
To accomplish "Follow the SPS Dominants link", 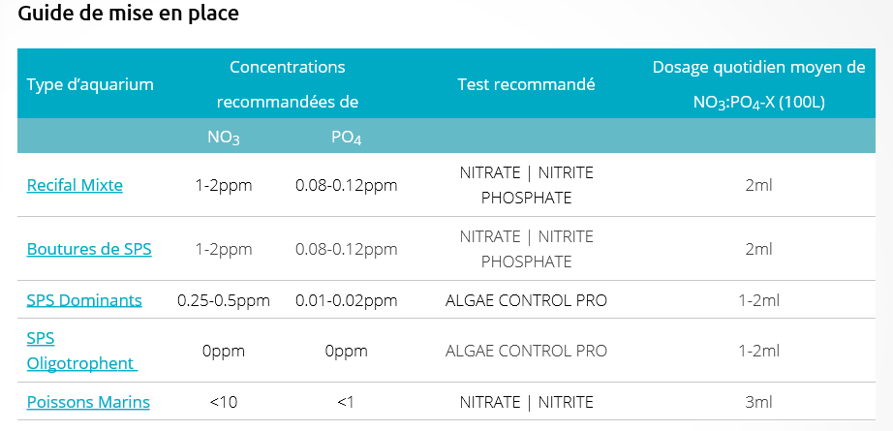I will click(84, 300).
